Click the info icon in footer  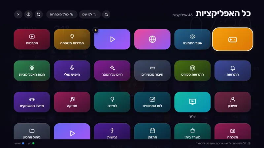pyautogui.click(x=249, y=143)
